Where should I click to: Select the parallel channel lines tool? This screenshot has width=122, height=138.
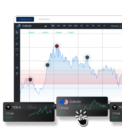(x=17, y=44)
